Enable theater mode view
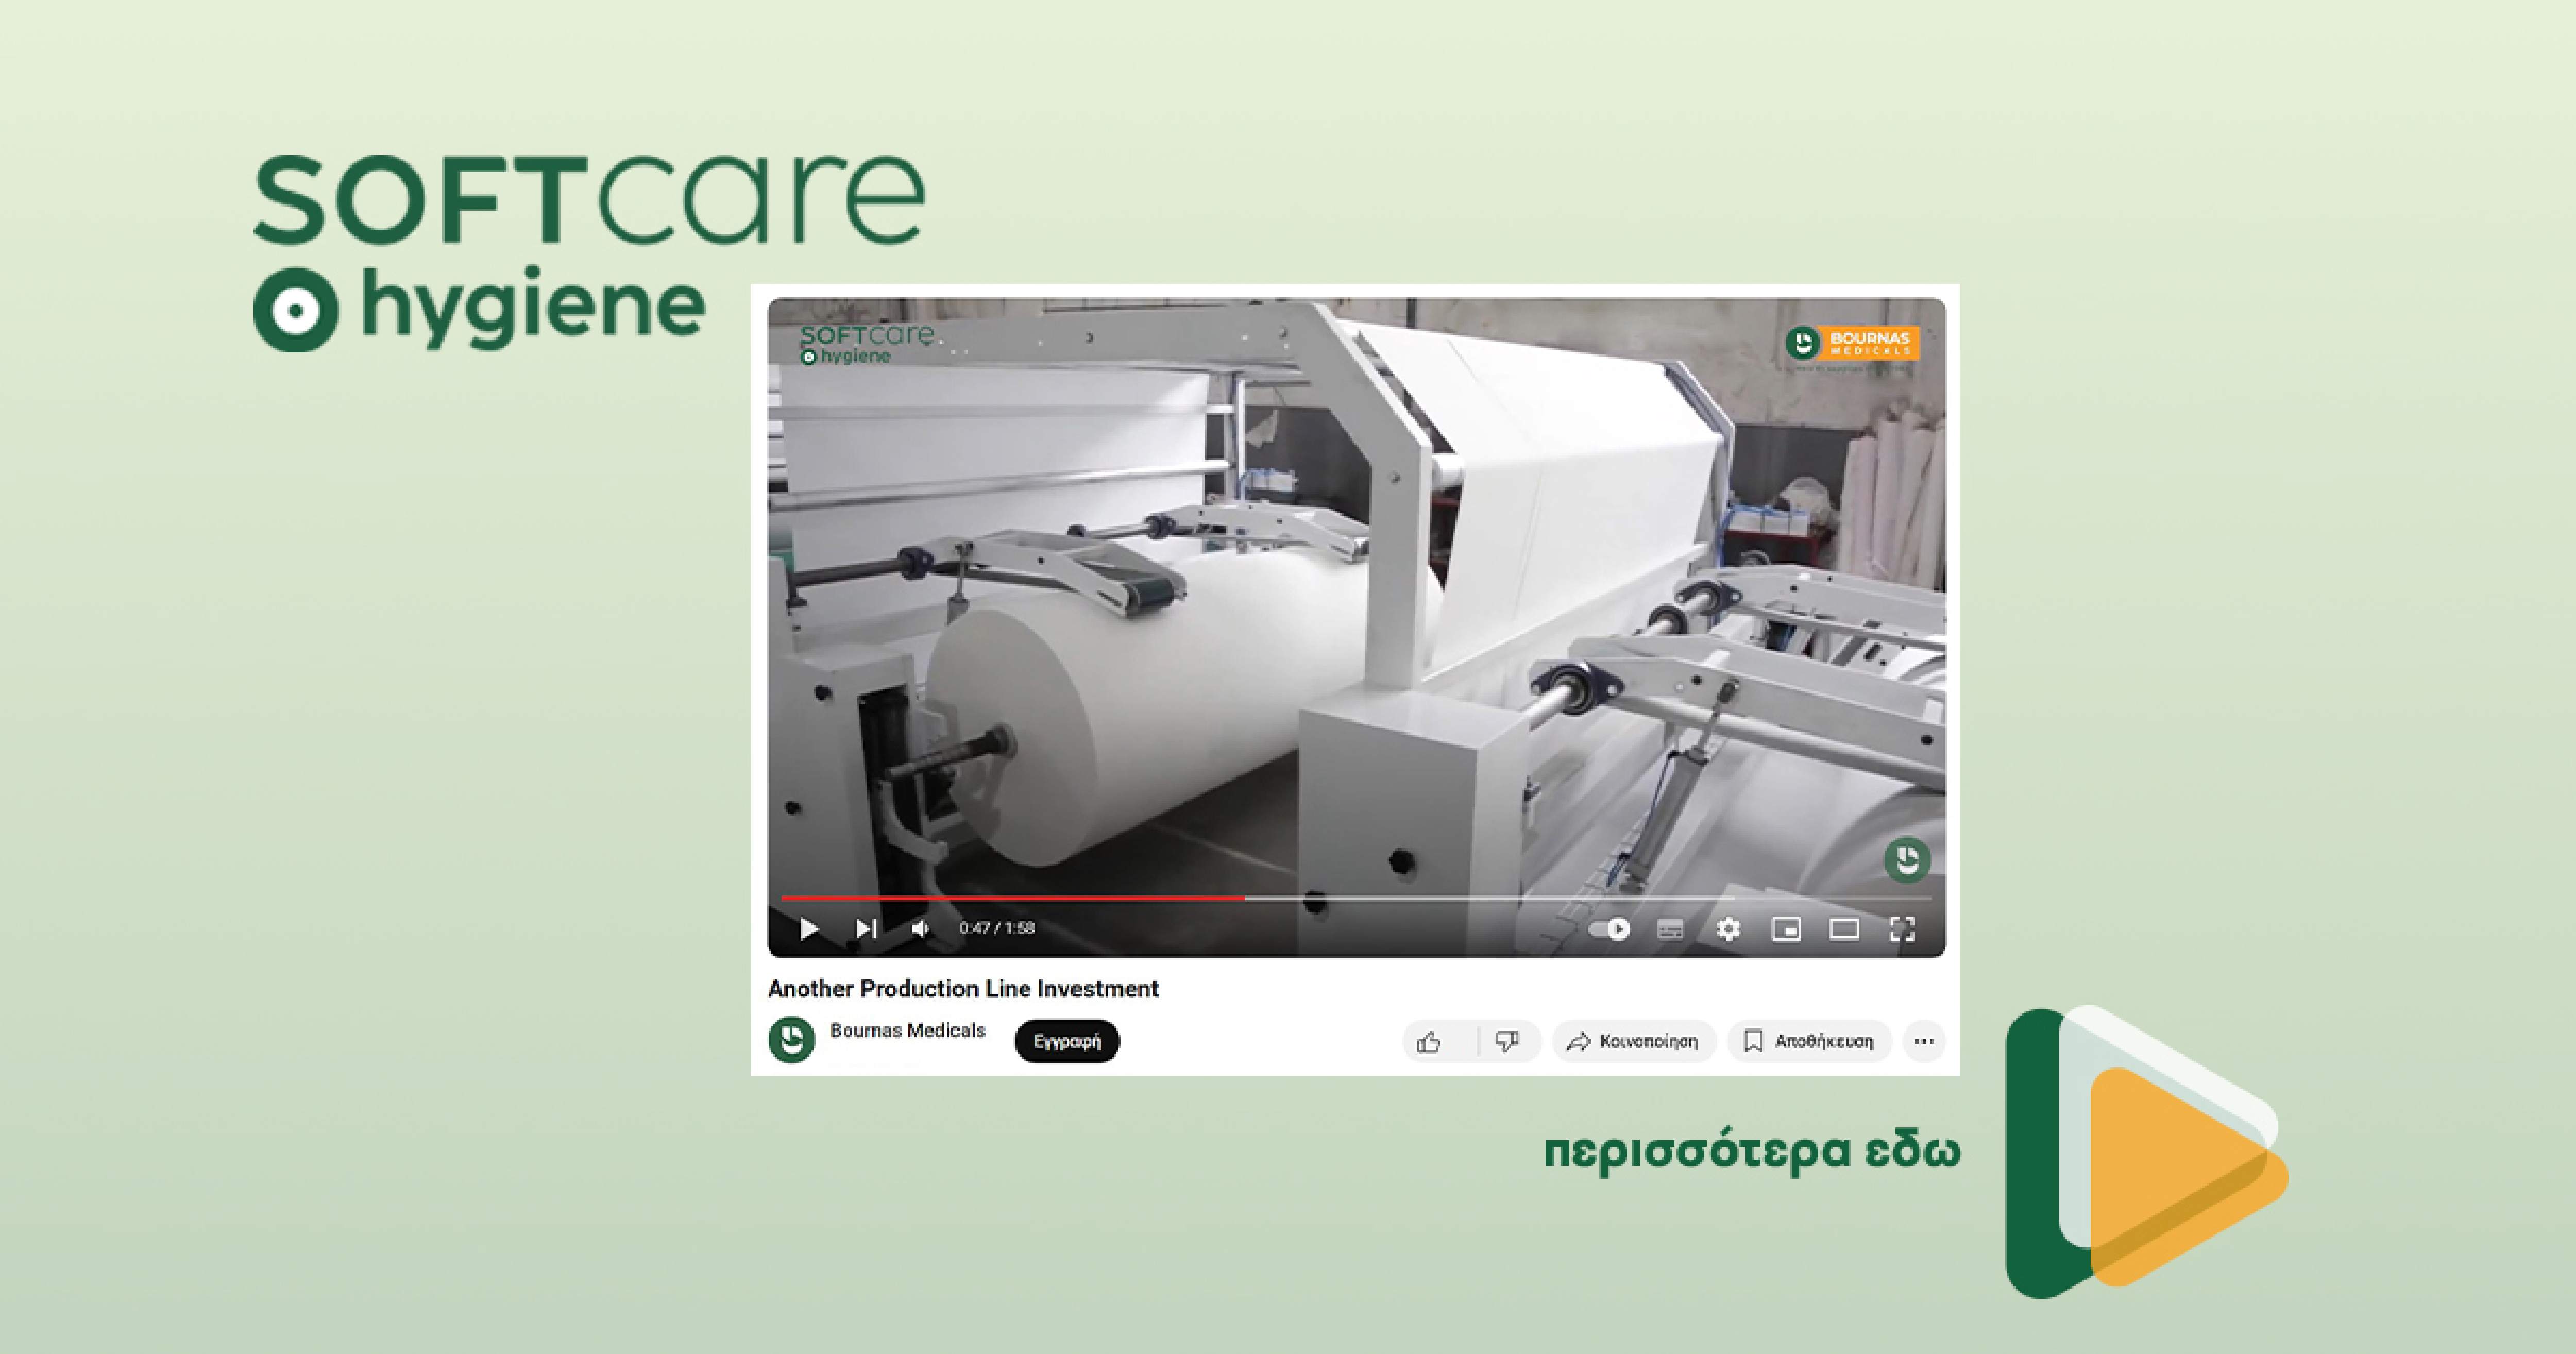The width and height of the screenshot is (2576, 1354). click(1844, 929)
